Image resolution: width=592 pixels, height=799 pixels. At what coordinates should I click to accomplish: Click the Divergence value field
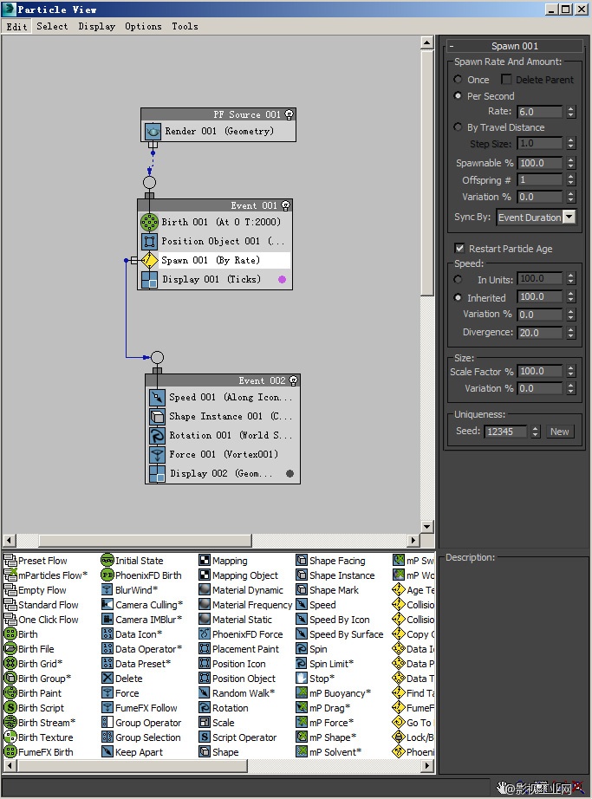[540, 333]
